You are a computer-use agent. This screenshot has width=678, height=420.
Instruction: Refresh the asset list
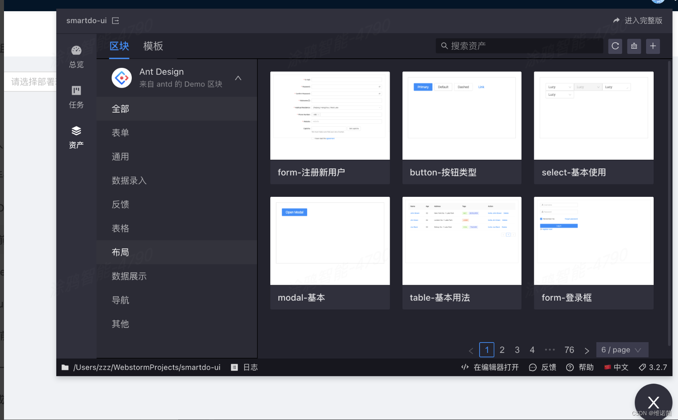coord(615,46)
